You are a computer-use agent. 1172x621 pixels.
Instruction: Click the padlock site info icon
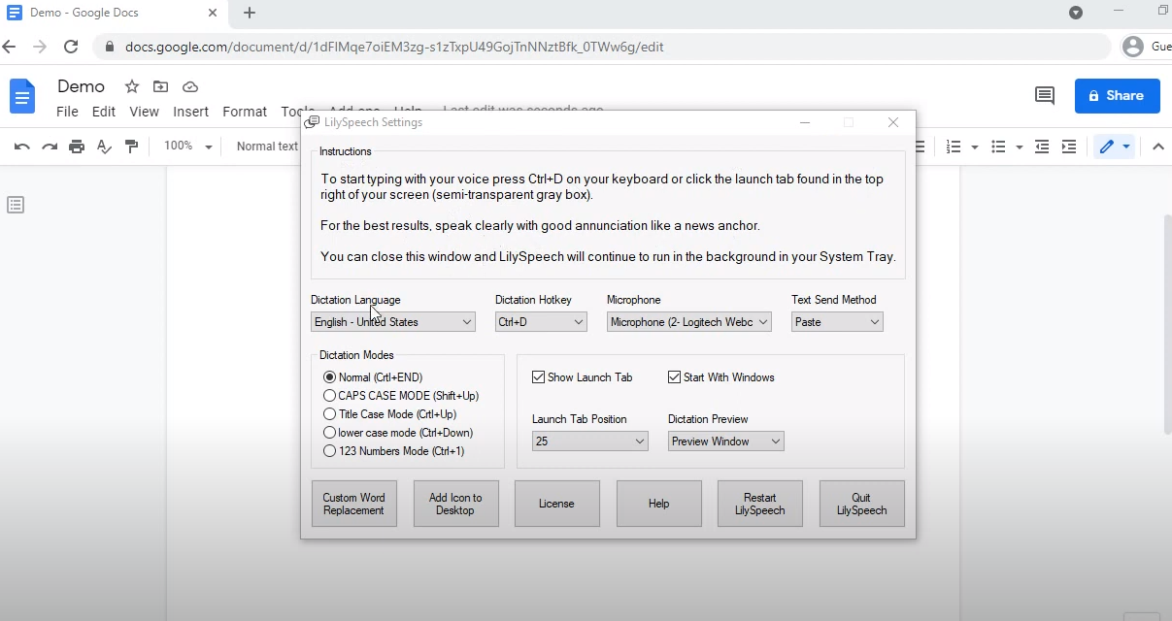pyautogui.click(x=108, y=47)
